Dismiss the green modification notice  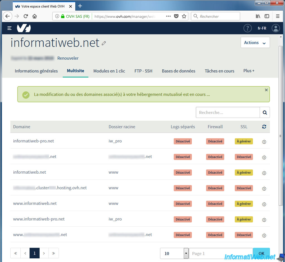coord(266,90)
